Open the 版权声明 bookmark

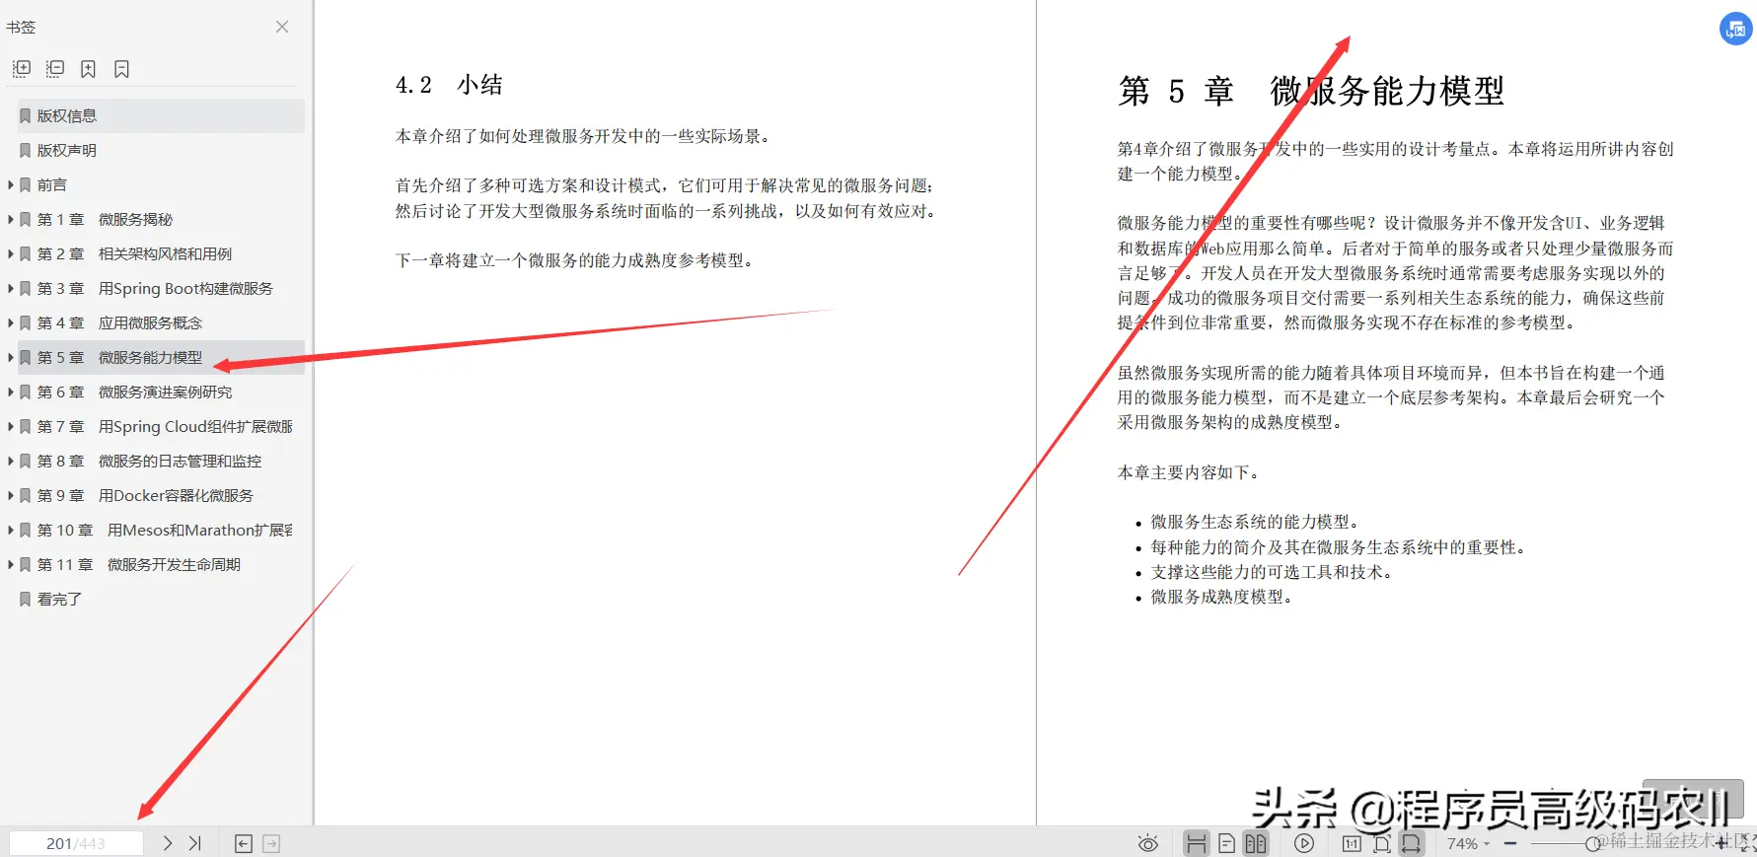point(67,150)
